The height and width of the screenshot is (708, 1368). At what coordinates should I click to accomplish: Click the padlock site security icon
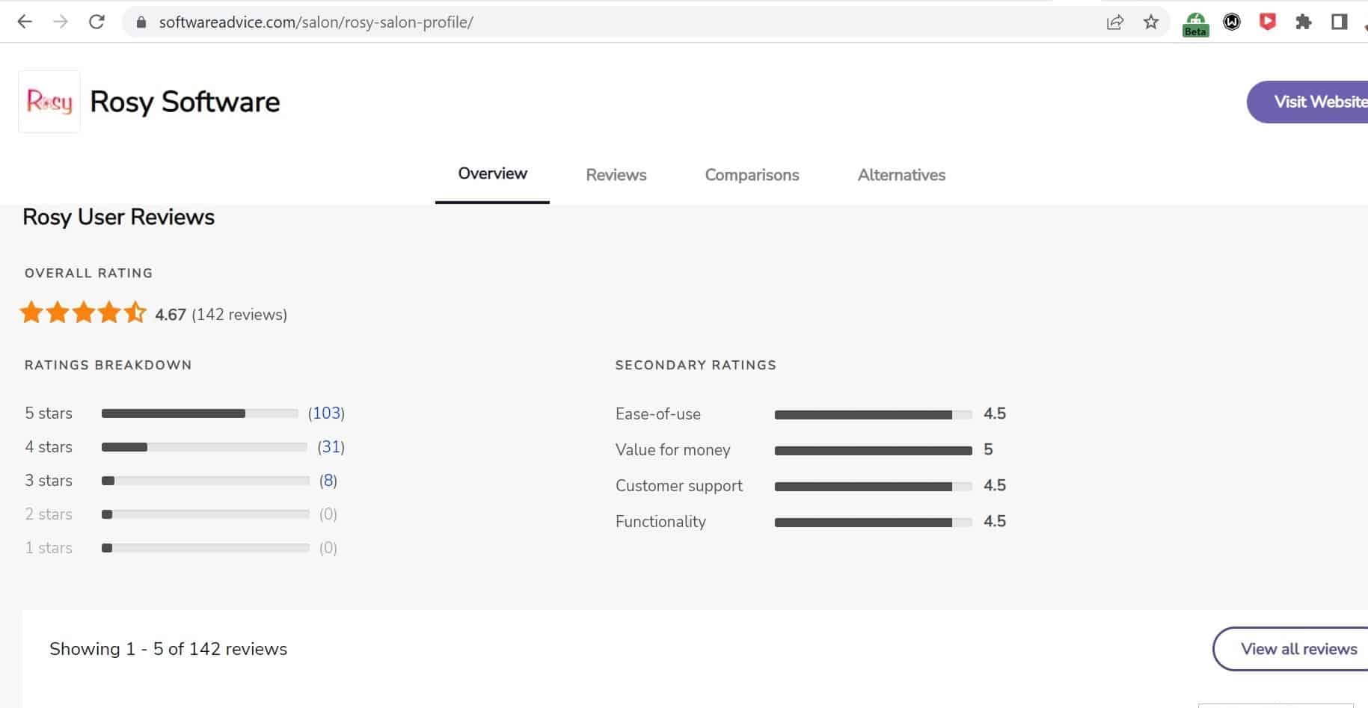coord(141,22)
